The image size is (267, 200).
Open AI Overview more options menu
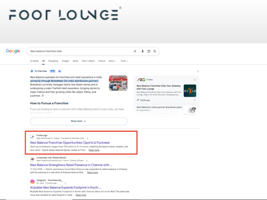click(x=198, y=71)
